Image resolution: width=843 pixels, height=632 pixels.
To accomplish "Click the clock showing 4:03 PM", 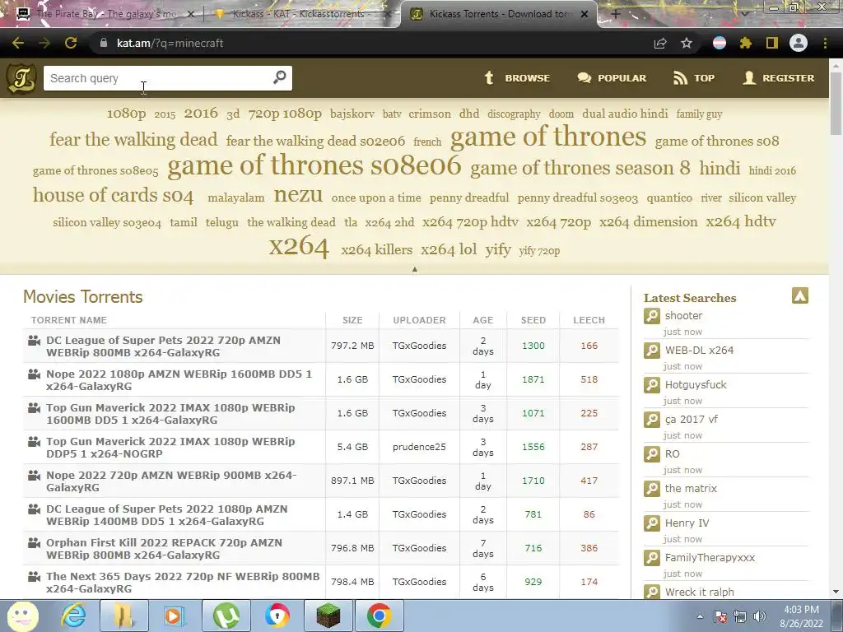I will [801, 610].
